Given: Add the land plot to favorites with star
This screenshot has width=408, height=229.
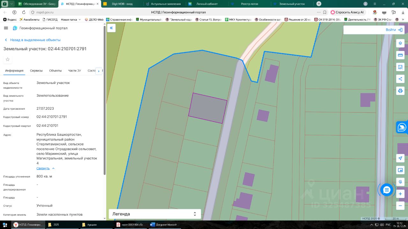Looking at the screenshot, I should point(8,59).
